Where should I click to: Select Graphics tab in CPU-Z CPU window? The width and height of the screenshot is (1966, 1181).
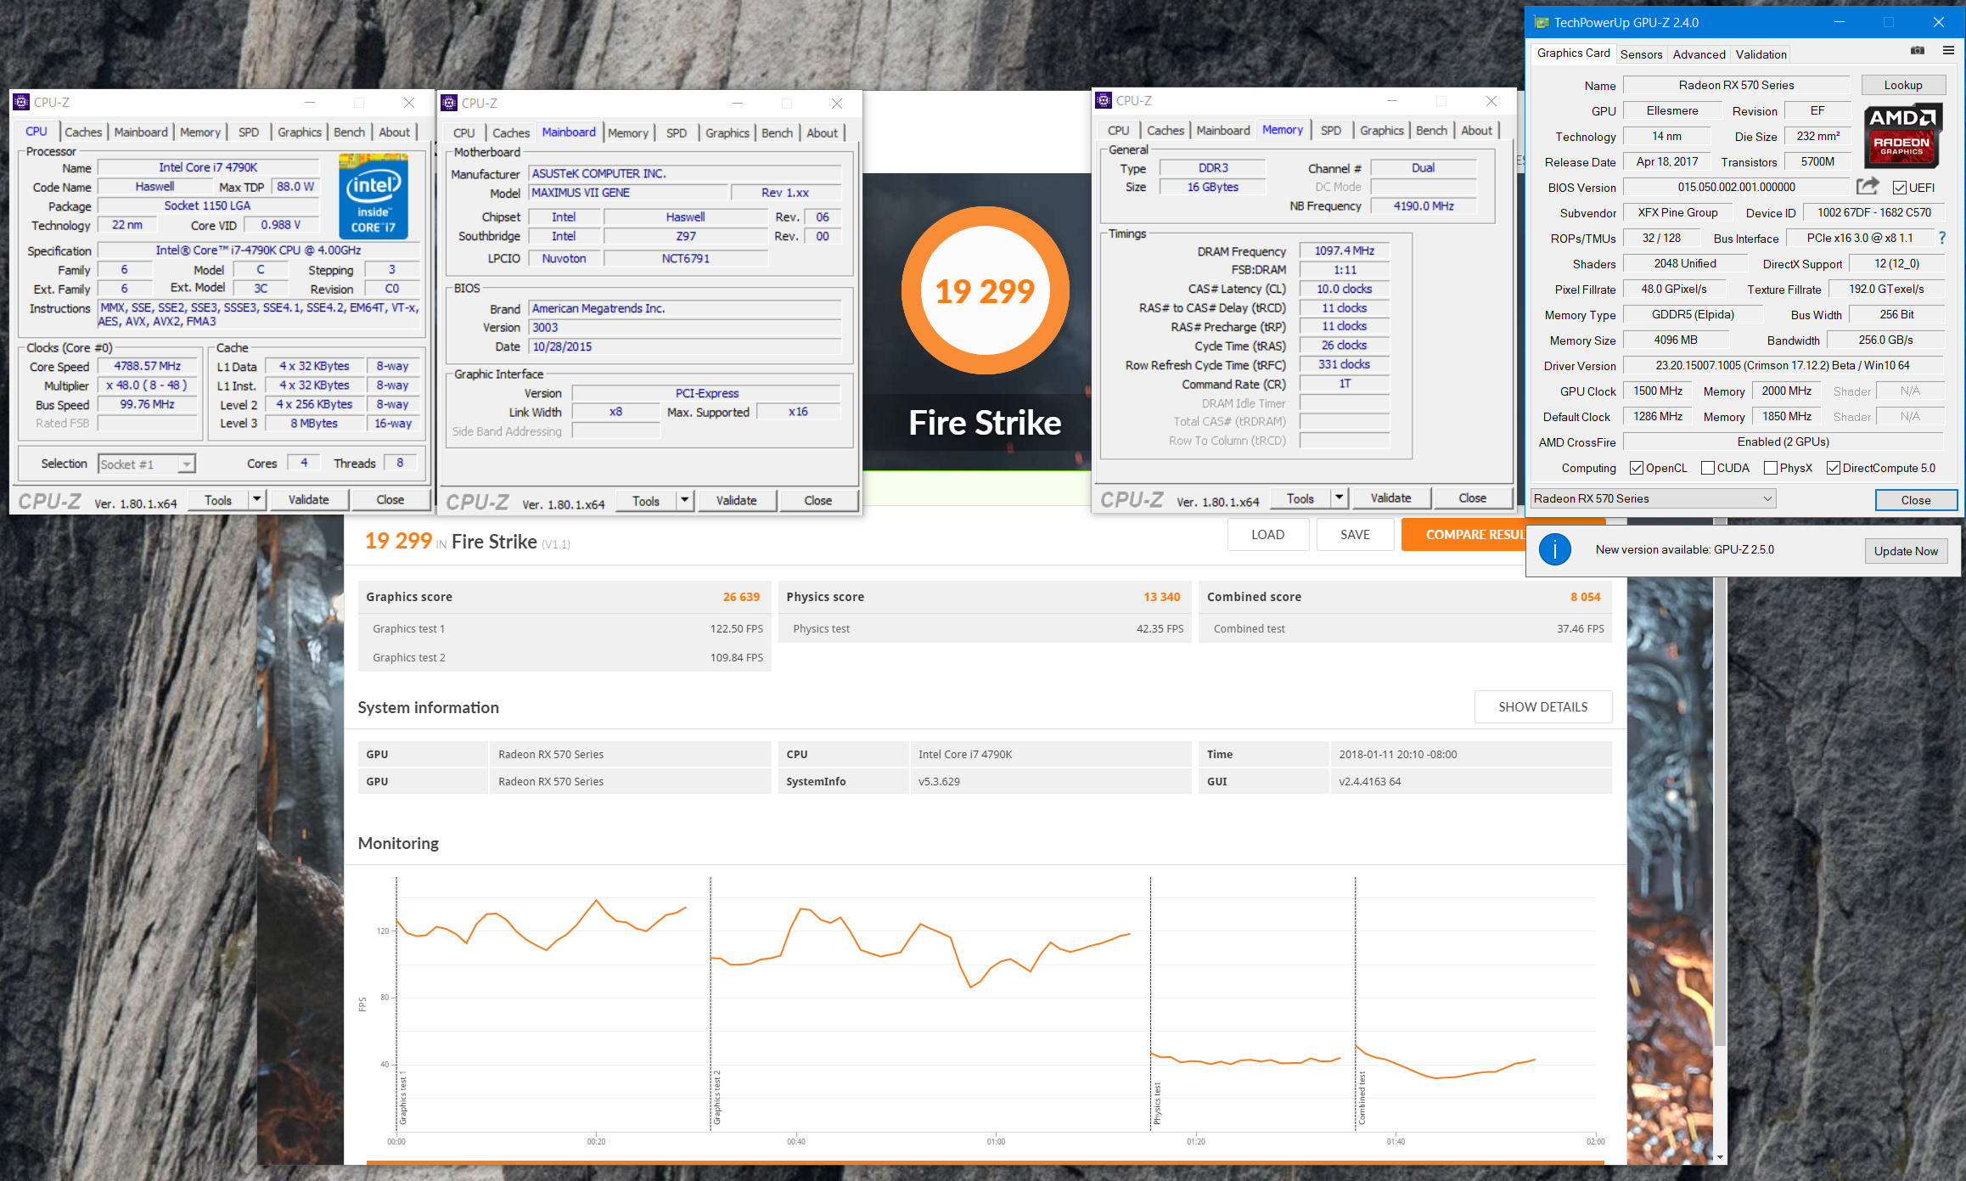pos(300,132)
